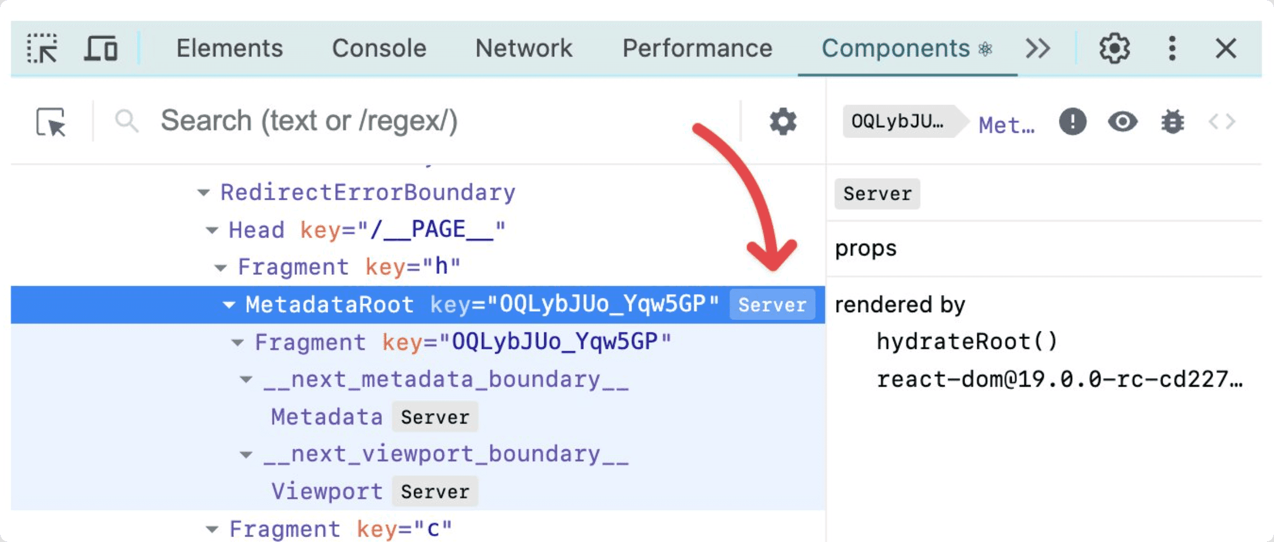Collapse the RedirectErrorBoundary node
This screenshot has height=542, width=1274.
(x=204, y=193)
